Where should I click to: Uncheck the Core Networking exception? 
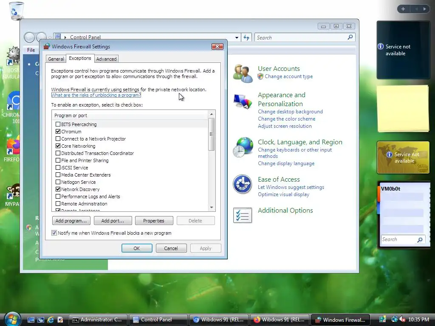(58, 146)
